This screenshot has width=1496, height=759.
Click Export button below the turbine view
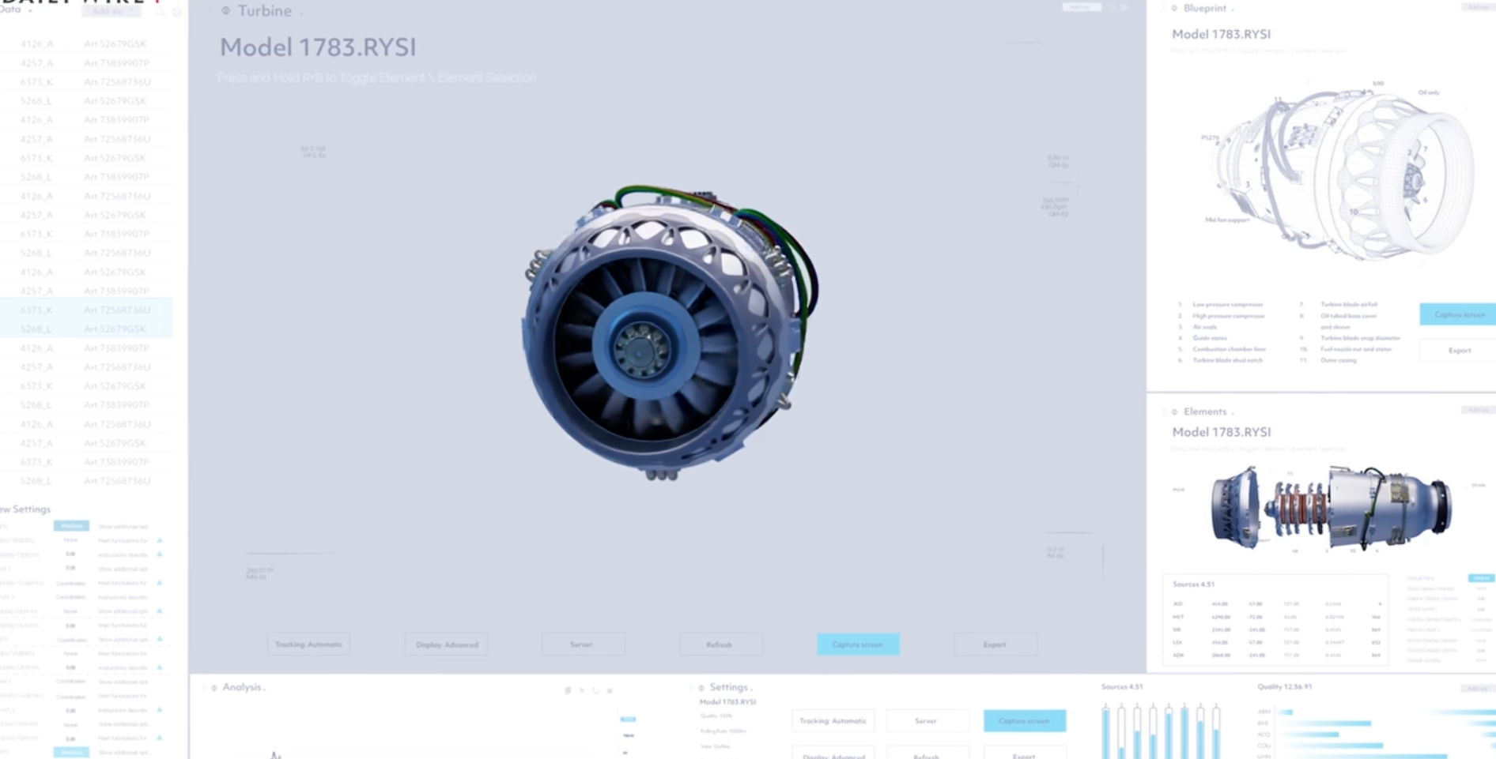coord(995,644)
